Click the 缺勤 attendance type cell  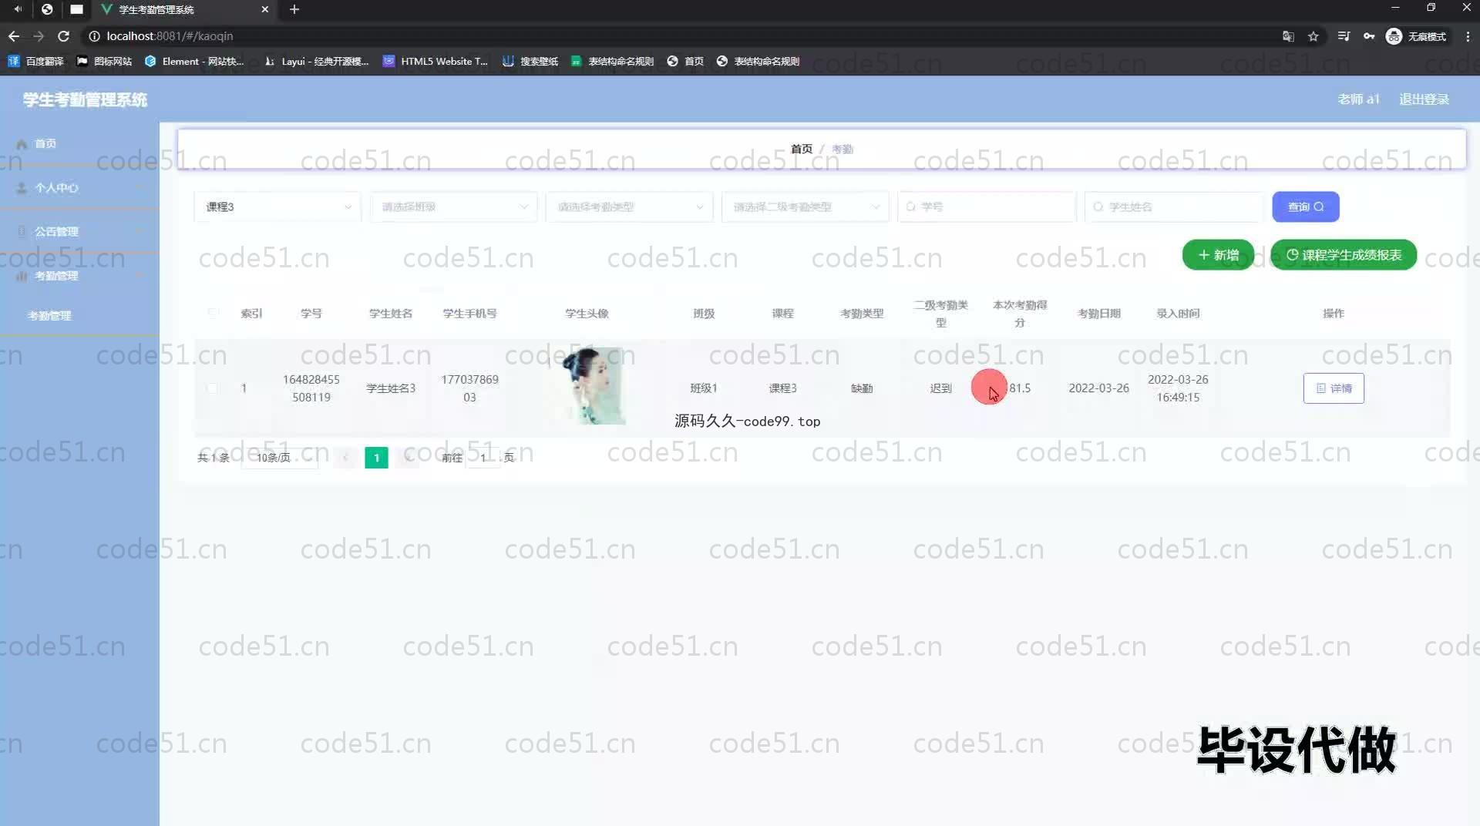[x=862, y=388]
